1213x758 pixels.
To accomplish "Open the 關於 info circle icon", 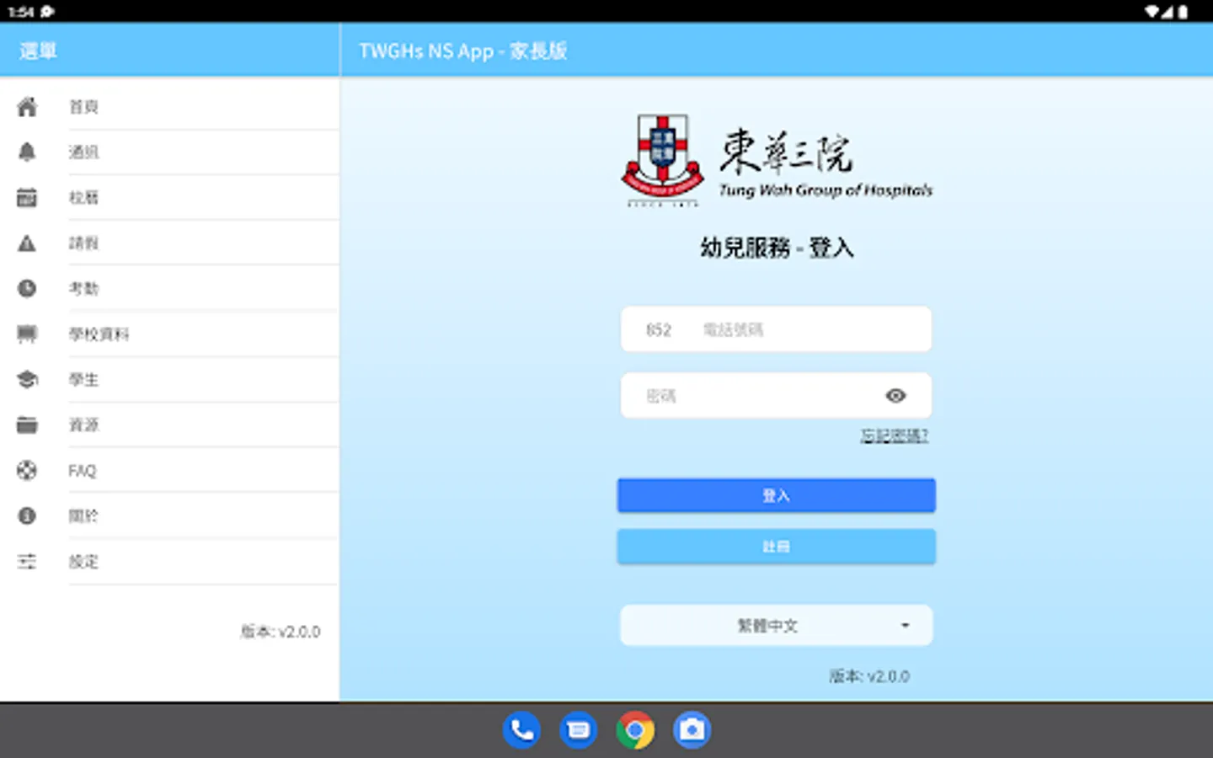I will point(27,516).
